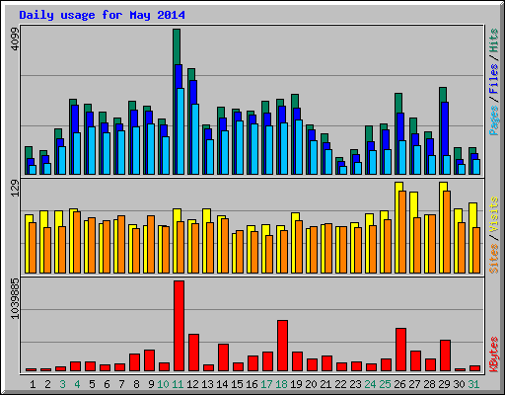The height and width of the screenshot is (395, 505).
Task: Click the '129' axis value label
Action: point(16,189)
